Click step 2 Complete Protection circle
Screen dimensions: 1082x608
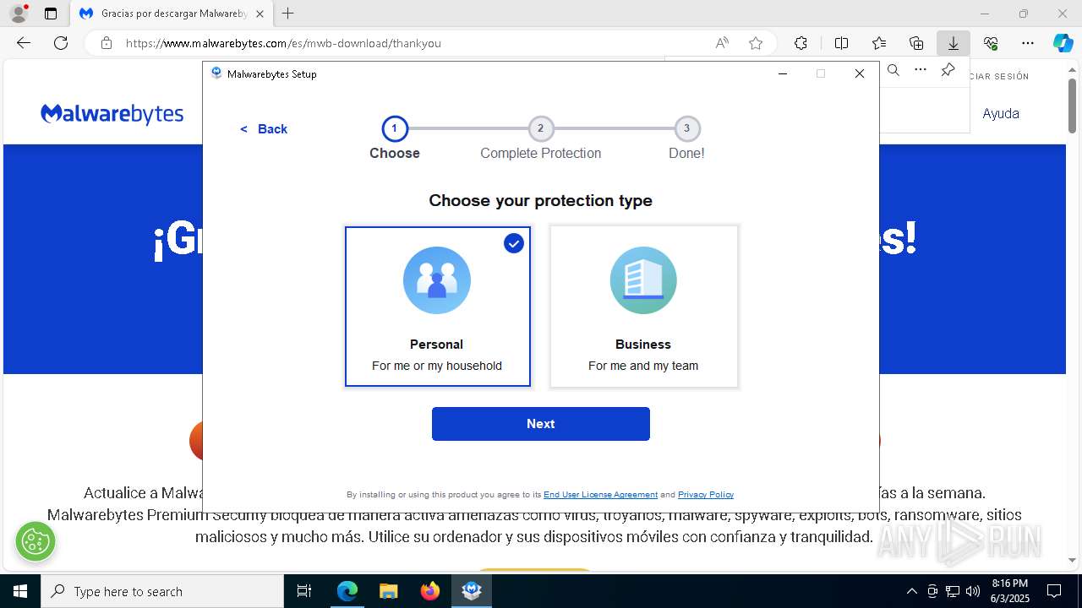click(x=541, y=129)
